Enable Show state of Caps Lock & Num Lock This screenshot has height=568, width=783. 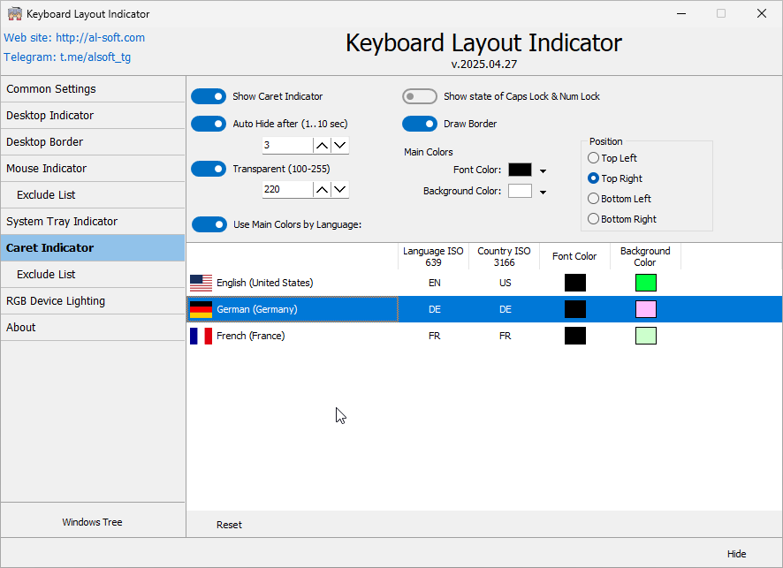419,96
